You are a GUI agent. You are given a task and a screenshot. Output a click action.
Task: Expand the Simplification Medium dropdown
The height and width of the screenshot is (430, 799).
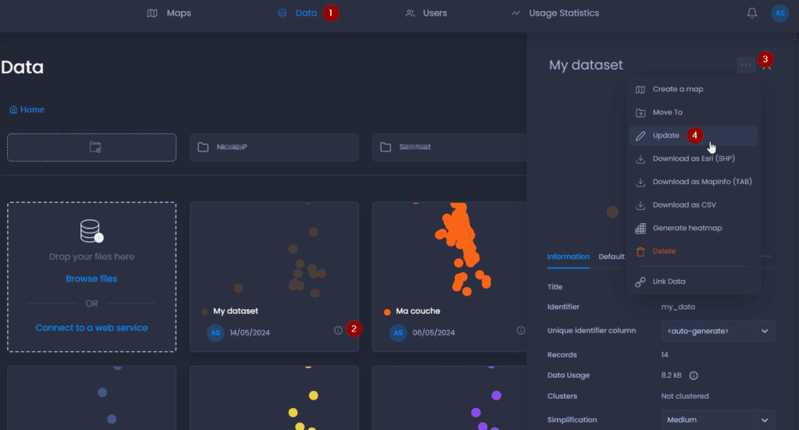coord(718,420)
